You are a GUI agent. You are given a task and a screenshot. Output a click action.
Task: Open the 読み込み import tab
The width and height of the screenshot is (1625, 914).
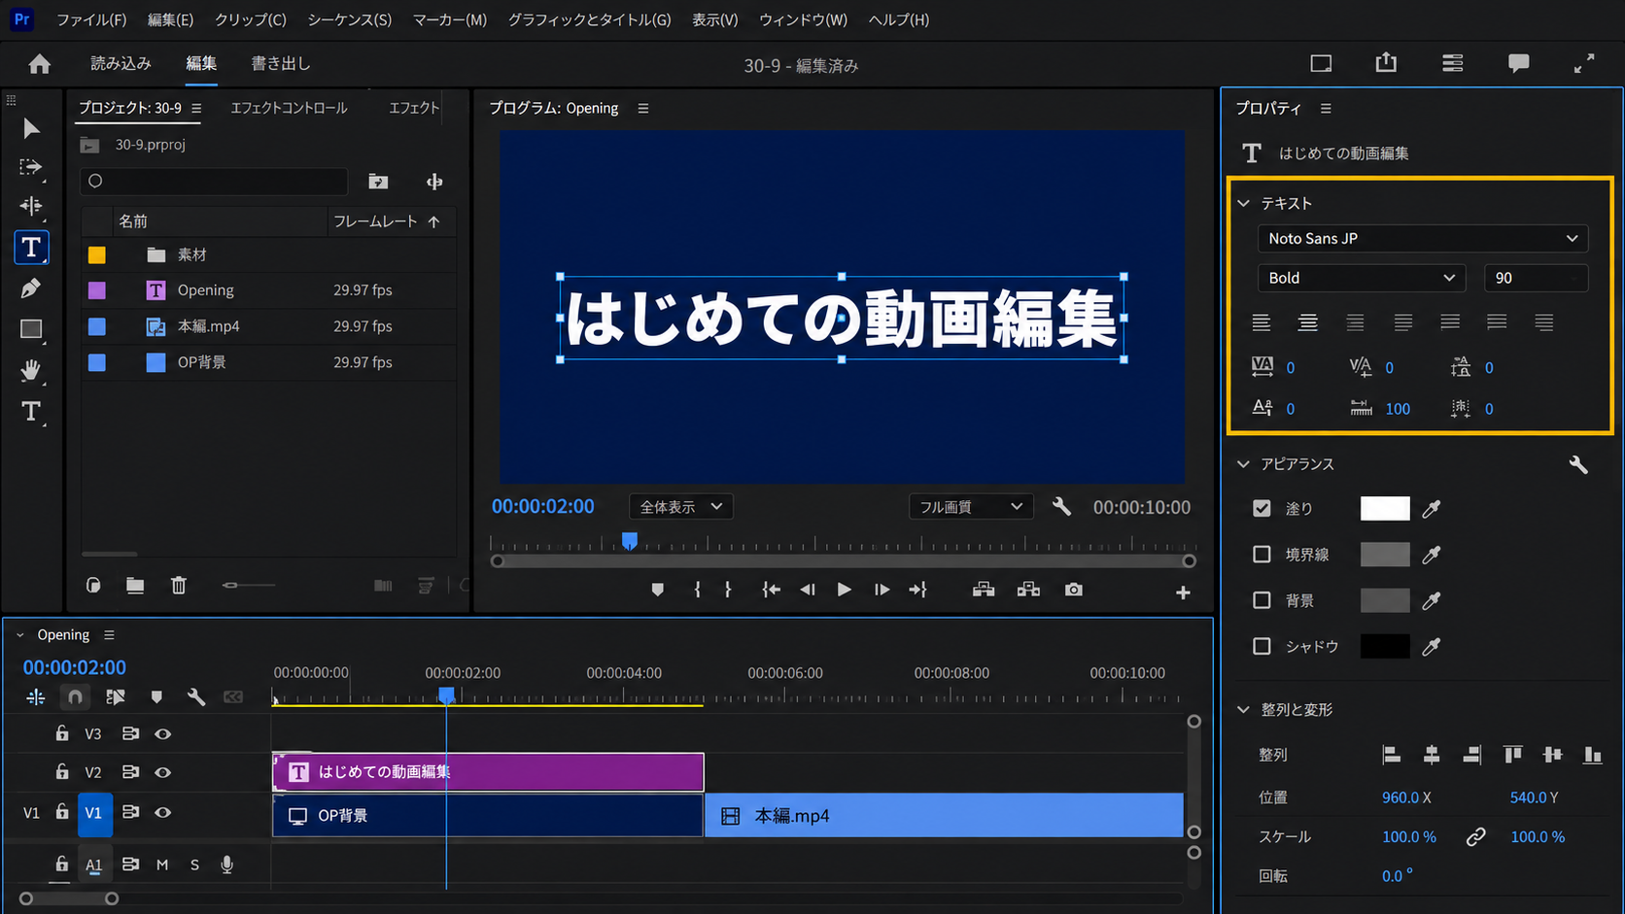(x=121, y=63)
